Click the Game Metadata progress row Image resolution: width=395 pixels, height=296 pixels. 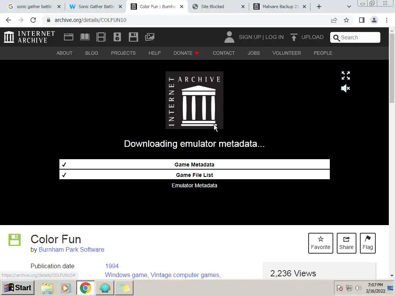(x=194, y=164)
